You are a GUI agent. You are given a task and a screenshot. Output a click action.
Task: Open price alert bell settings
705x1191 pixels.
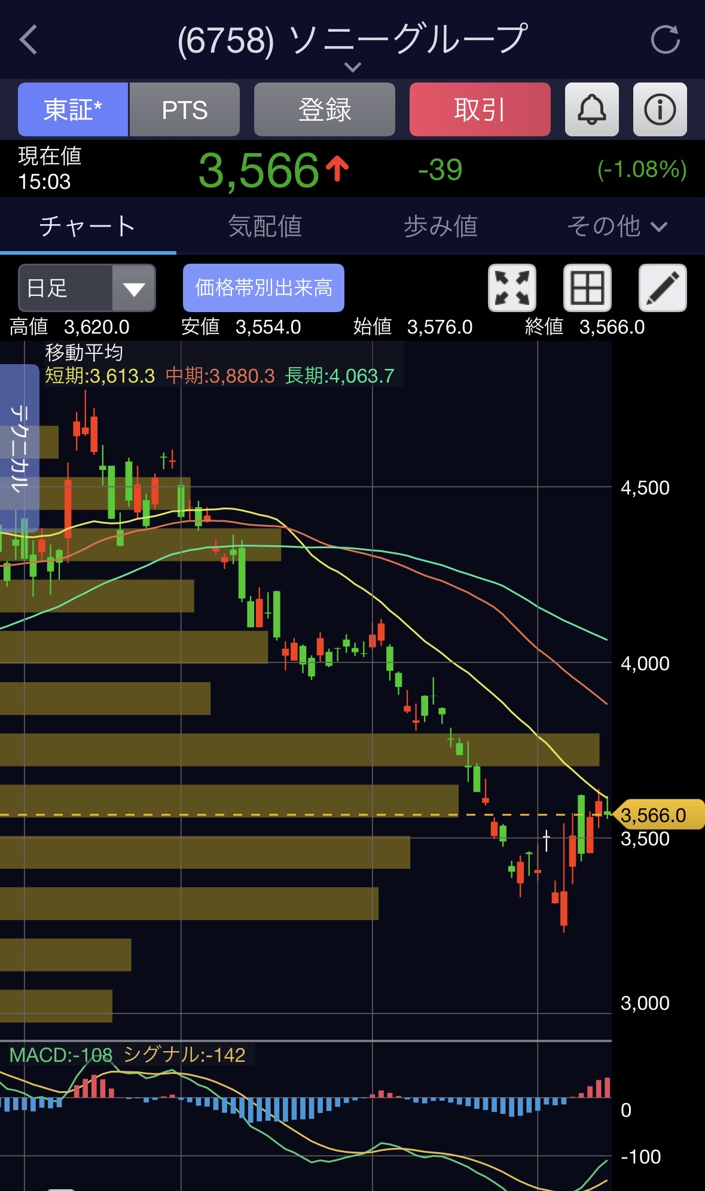[591, 109]
